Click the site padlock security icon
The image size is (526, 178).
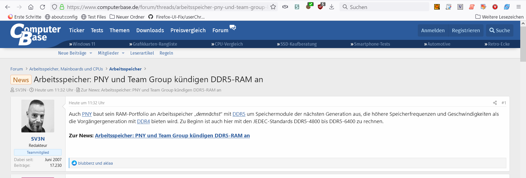pos(62,7)
